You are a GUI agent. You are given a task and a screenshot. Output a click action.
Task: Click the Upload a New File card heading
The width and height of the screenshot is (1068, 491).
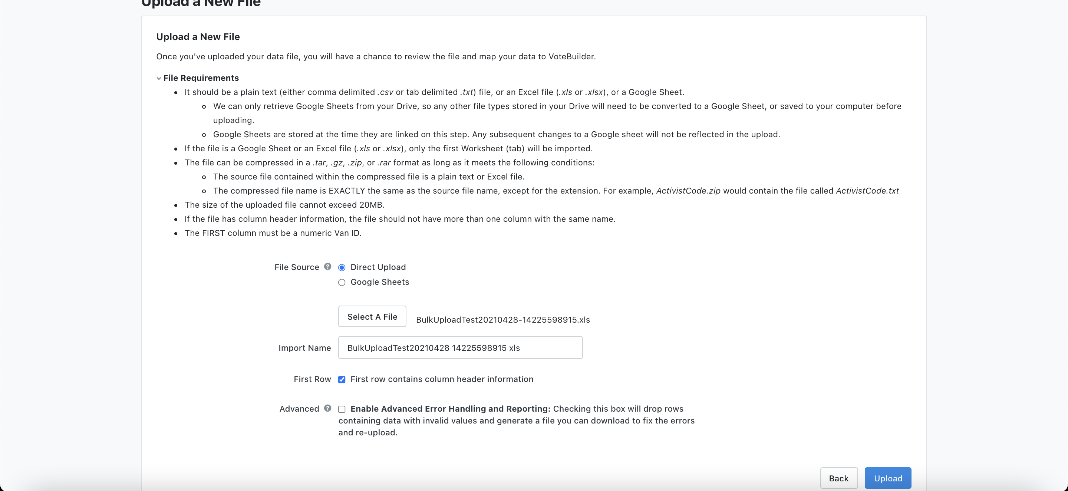(198, 37)
